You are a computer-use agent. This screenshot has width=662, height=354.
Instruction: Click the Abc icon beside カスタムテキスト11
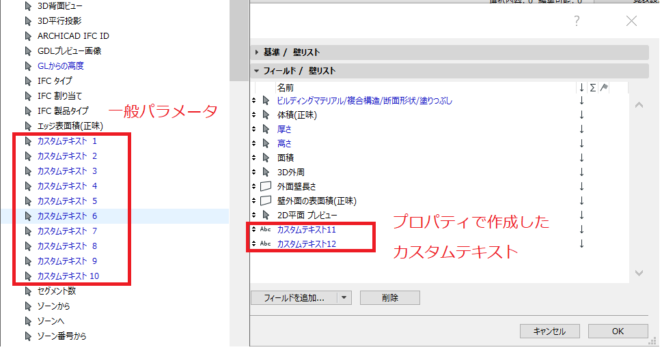tap(266, 229)
